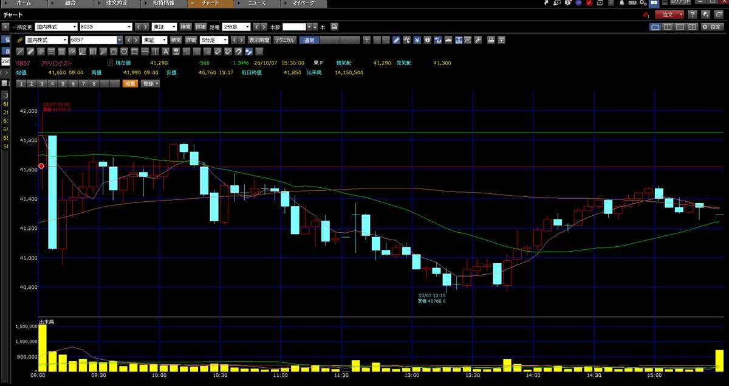Select the trend line drawing tool

click(x=19, y=51)
